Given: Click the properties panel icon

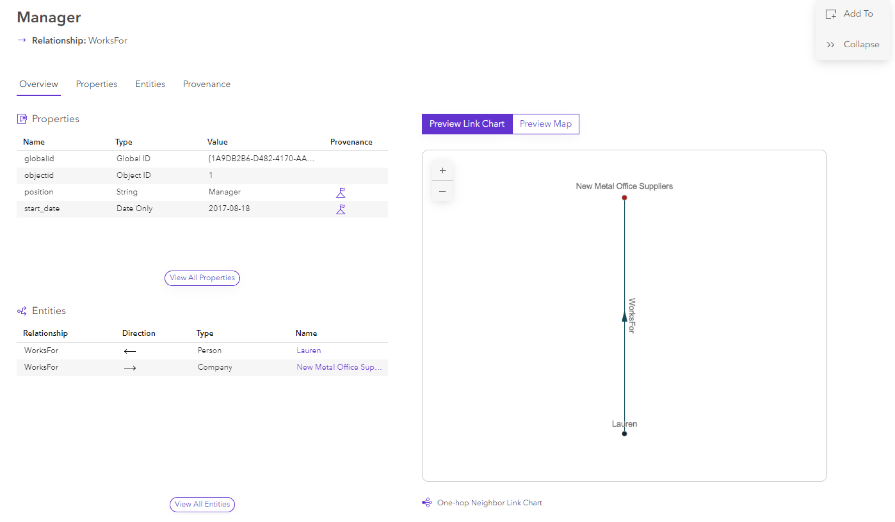Looking at the screenshot, I should [x=21, y=119].
